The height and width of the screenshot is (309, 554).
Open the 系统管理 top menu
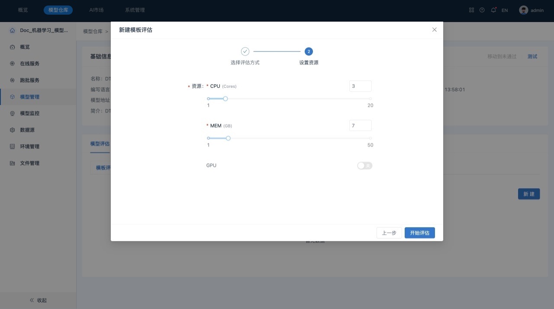coord(135,10)
